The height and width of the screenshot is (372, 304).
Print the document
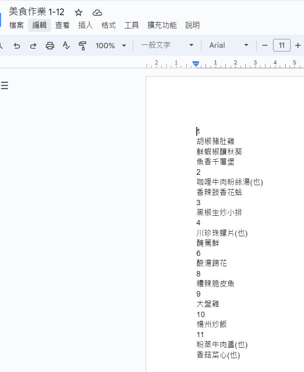(x=50, y=46)
